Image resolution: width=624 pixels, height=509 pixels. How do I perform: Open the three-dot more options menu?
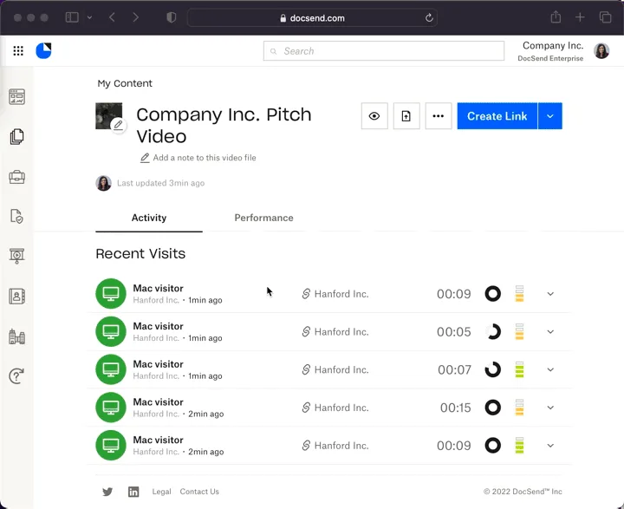[439, 116]
